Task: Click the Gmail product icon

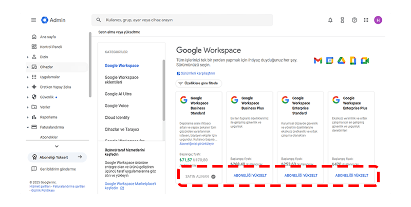Action: click(x=318, y=60)
